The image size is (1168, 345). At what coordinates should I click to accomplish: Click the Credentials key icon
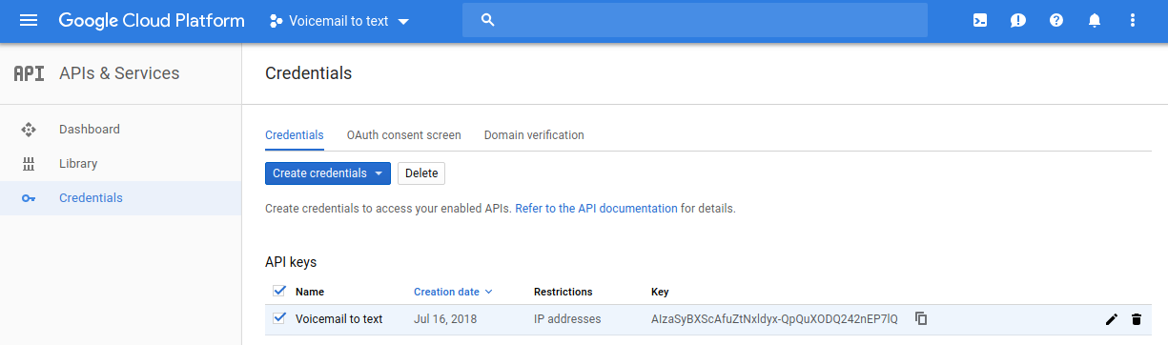pyautogui.click(x=29, y=198)
